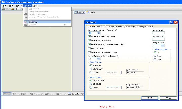Screen dimensions: 182x109
Task: Click the custom time format field
Action: pos(114,88)
